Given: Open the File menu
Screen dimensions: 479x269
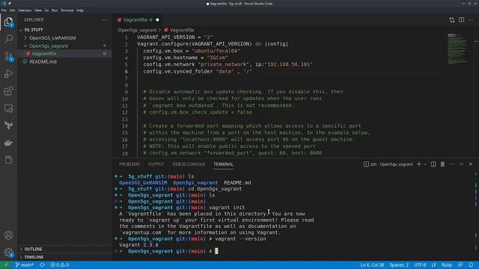Looking at the screenshot, I should click(x=4, y=10).
